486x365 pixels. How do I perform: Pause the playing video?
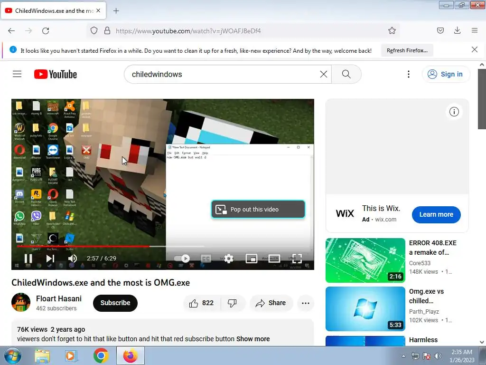click(x=28, y=258)
